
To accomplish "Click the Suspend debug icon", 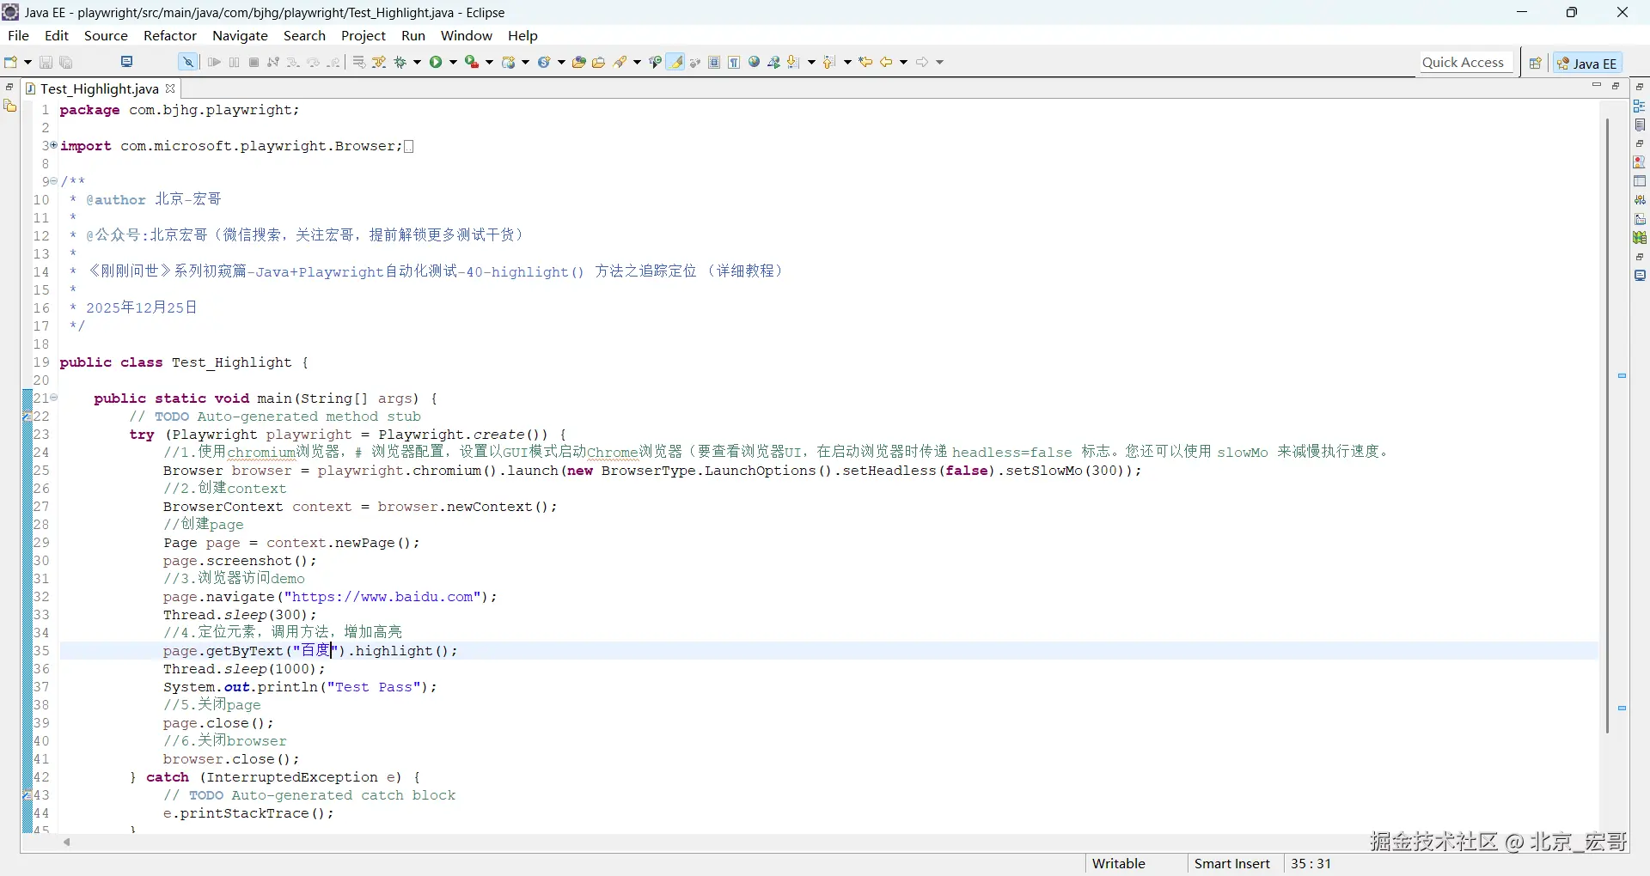I will [x=234, y=62].
